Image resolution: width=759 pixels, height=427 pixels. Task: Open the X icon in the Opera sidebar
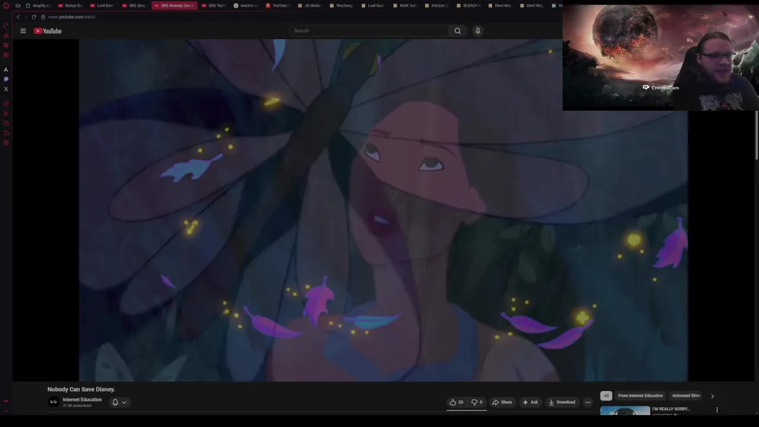tap(6, 89)
